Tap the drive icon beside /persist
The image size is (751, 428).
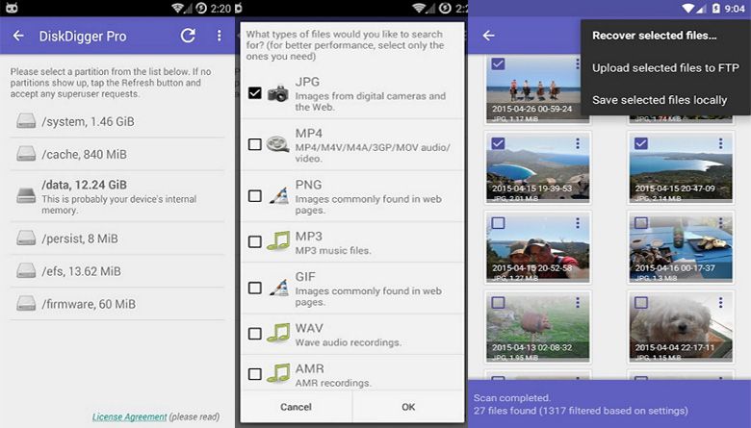pos(26,238)
